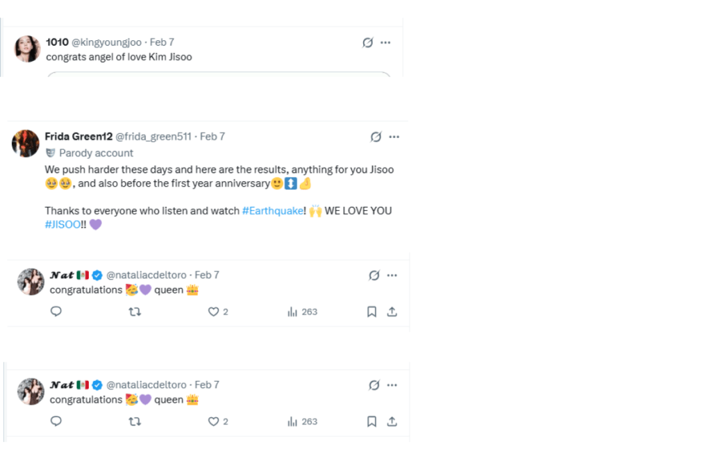Click Grok icon on Frida Green12's tweet
Screen dimensions: 711x474
coord(376,137)
